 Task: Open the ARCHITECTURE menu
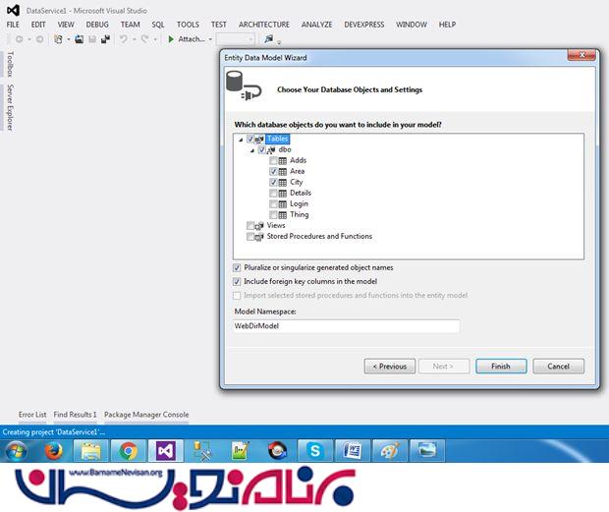coord(264,24)
